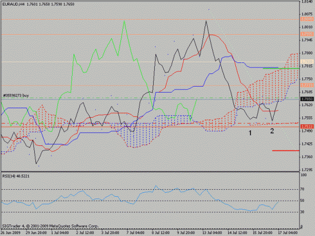Select the short green horizontal line near 1.7815
Image resolution: width=315 pixels, height=236 pixels.
coord(281,68)
